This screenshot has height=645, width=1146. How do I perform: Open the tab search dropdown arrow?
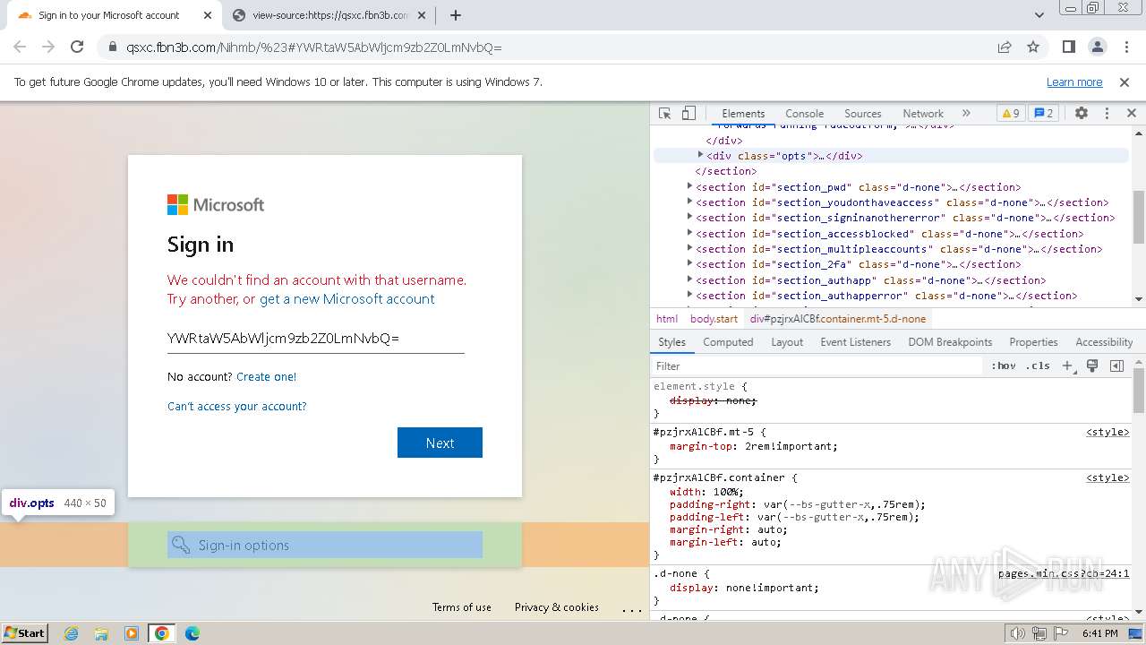tap(1039, 15)
